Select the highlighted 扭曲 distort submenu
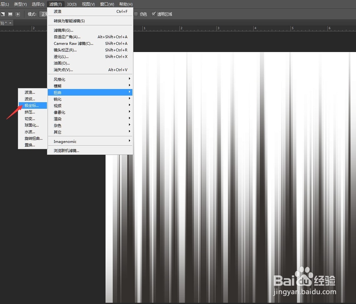 pos(90,92)
